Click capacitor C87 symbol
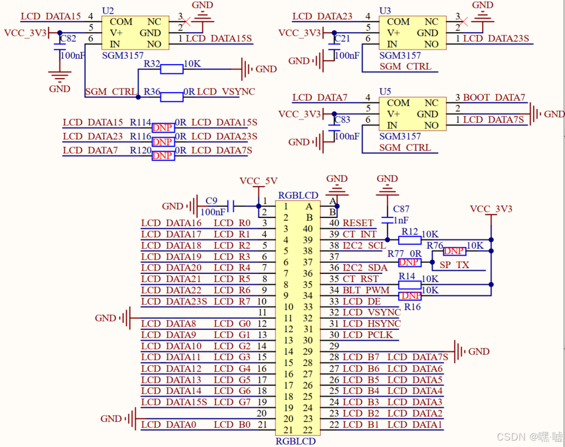 [x=387, y=220]
